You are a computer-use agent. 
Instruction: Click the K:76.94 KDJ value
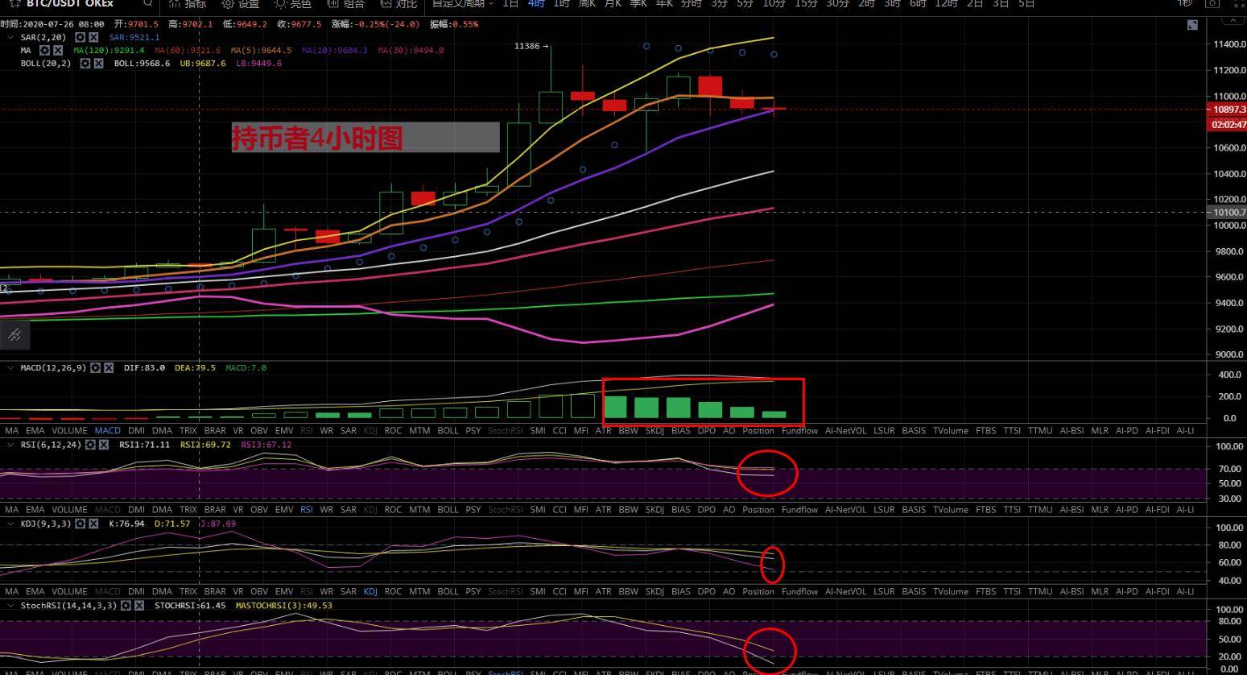point(126,524)
